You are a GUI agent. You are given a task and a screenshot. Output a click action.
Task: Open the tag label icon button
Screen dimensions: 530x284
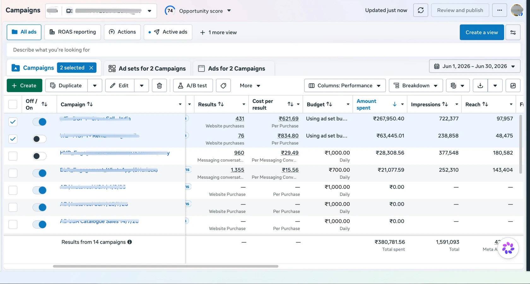tap(223, 86)
